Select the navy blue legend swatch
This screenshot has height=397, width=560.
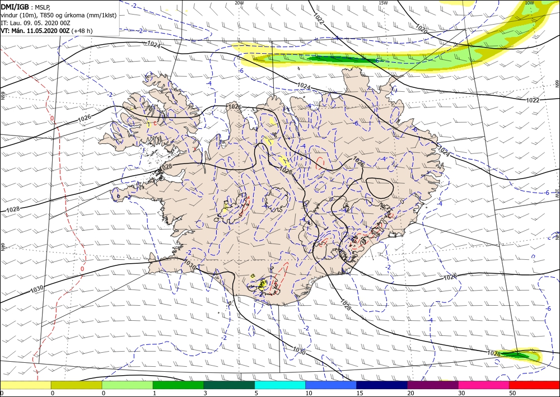(382, 385)
